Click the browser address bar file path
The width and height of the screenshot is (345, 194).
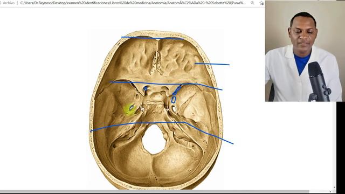point(133,3)
